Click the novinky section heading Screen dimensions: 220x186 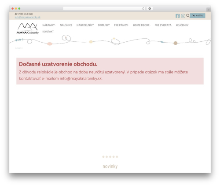110,166
